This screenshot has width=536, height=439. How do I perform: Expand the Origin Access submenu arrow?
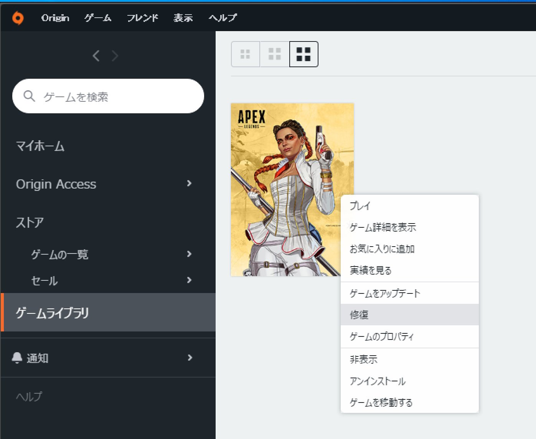tap(189, 184)
